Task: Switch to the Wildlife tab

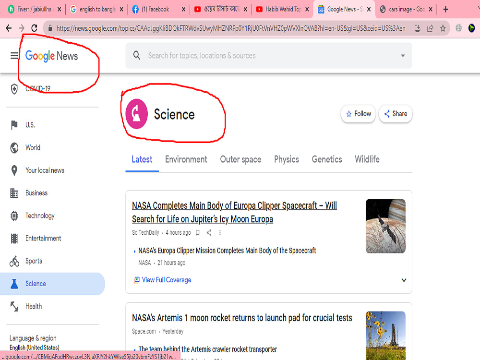Action: (367, 159)
